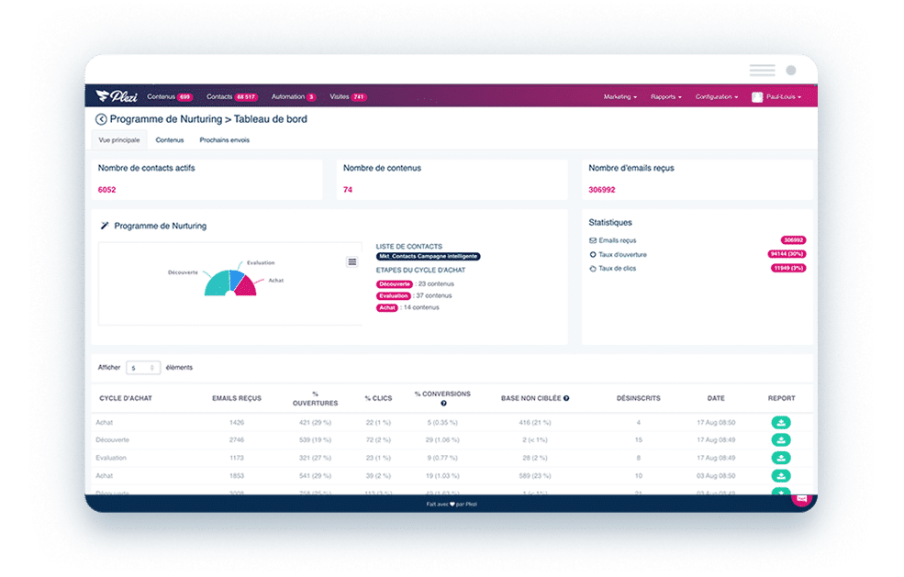Expand the Rapports dropdown menu
Viewport: 904px width, 577px height.
(x=666, y=97)
